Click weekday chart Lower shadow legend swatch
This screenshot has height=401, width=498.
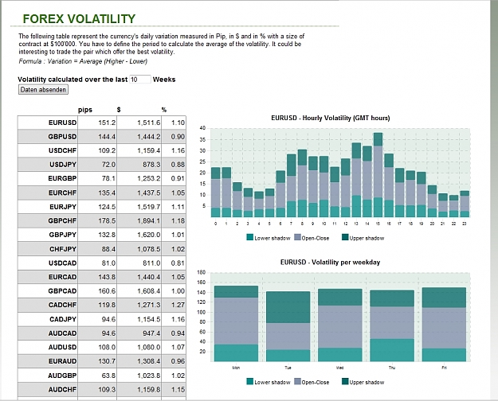tap(250, 382)
